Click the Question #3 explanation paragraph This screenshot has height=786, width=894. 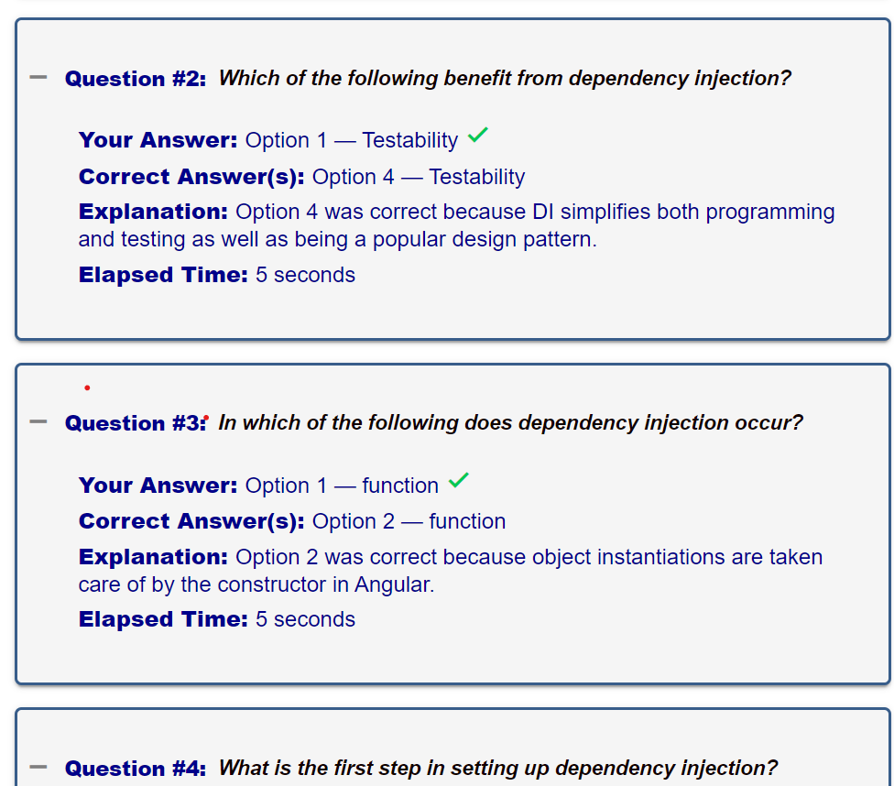click(x=451, y=571)
